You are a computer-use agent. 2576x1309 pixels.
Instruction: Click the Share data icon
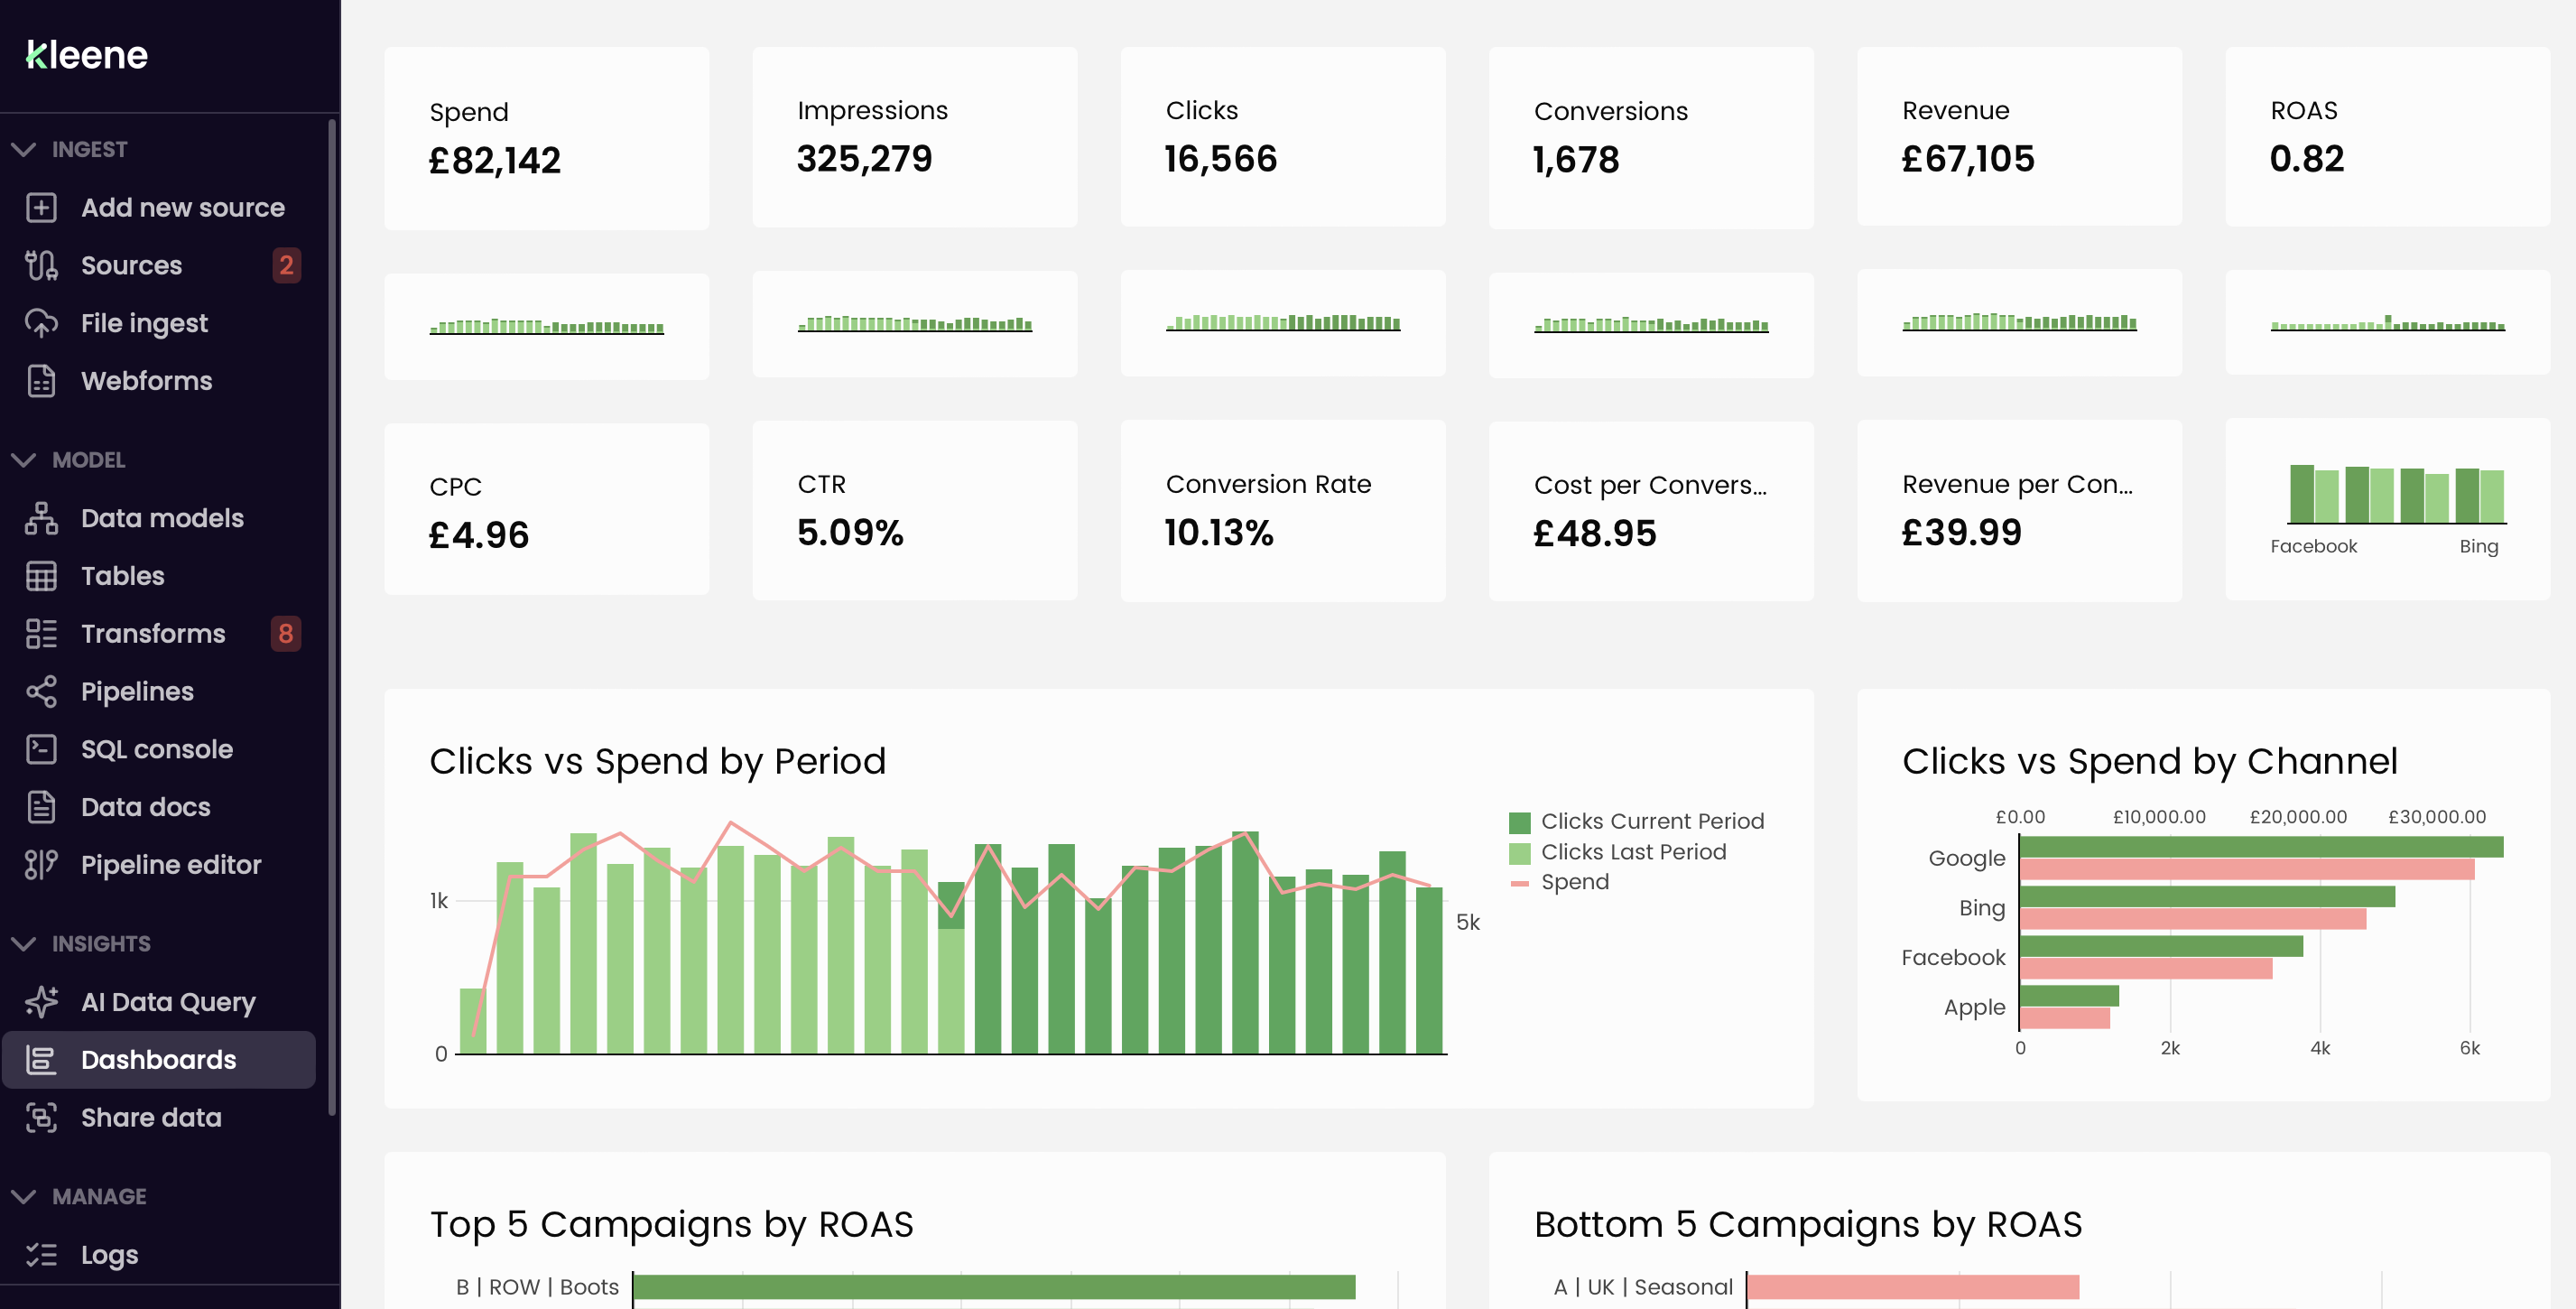point(41,1117)
